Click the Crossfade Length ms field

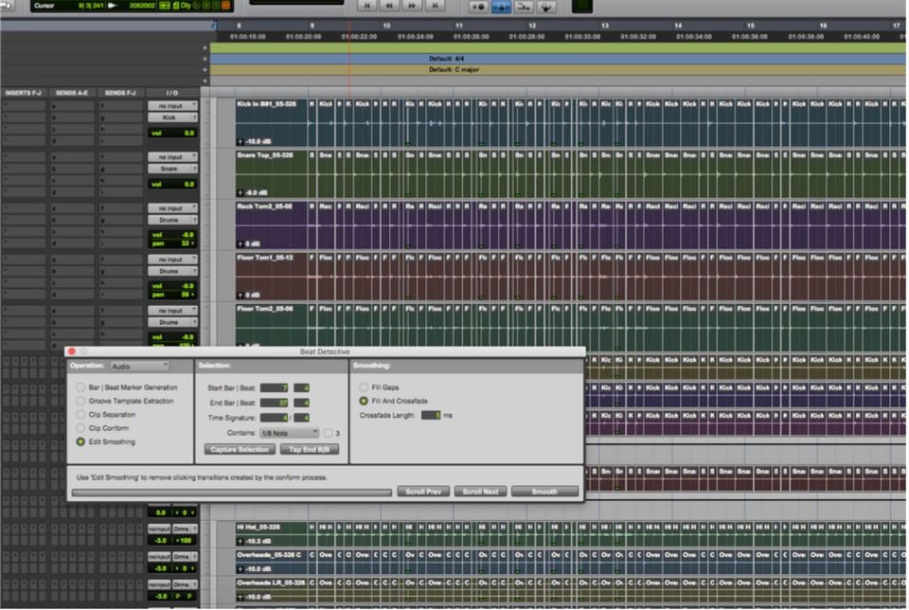click(431, 415)
